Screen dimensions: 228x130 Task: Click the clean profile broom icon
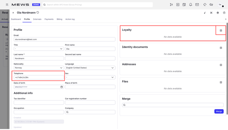(x=205, y=13)
